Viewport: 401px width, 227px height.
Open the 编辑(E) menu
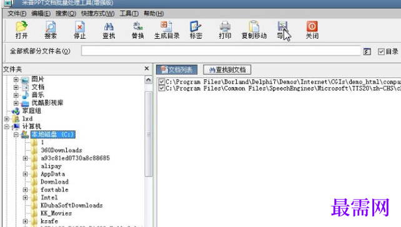41,14
